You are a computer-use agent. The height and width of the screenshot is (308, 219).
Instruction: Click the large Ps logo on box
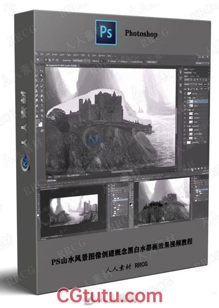(106, 32)
